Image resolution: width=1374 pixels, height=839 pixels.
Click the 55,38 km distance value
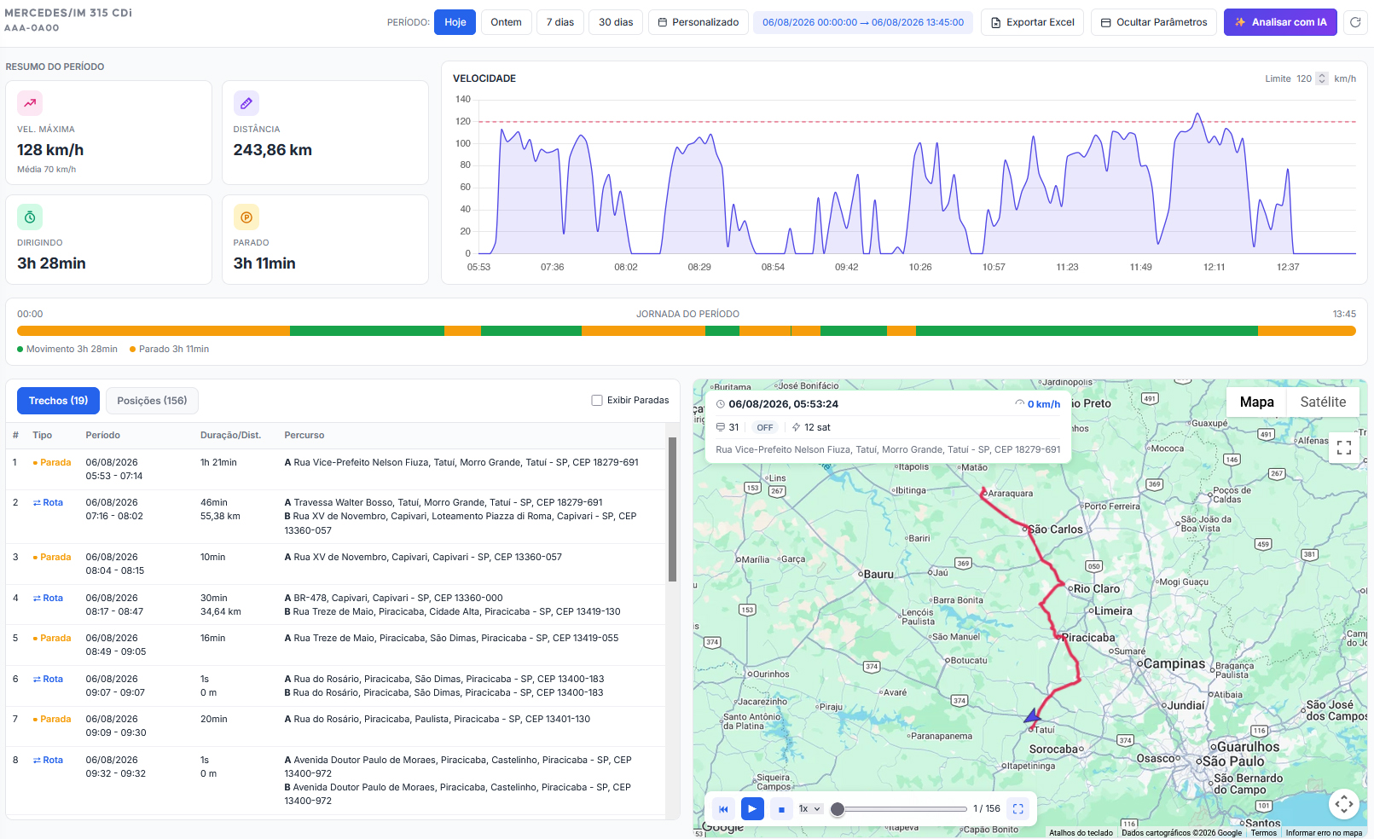220,516
